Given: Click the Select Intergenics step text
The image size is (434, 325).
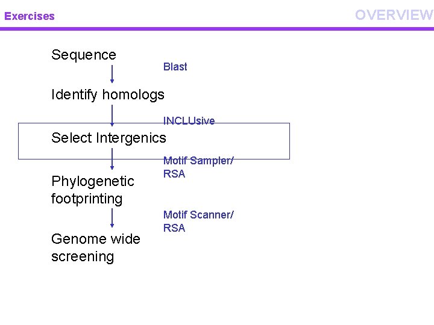Looking at the screenshot, I should point(108,138).
